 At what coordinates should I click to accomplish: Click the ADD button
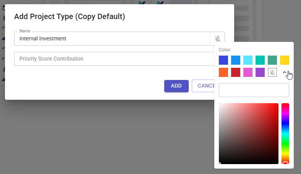point(176,86)
